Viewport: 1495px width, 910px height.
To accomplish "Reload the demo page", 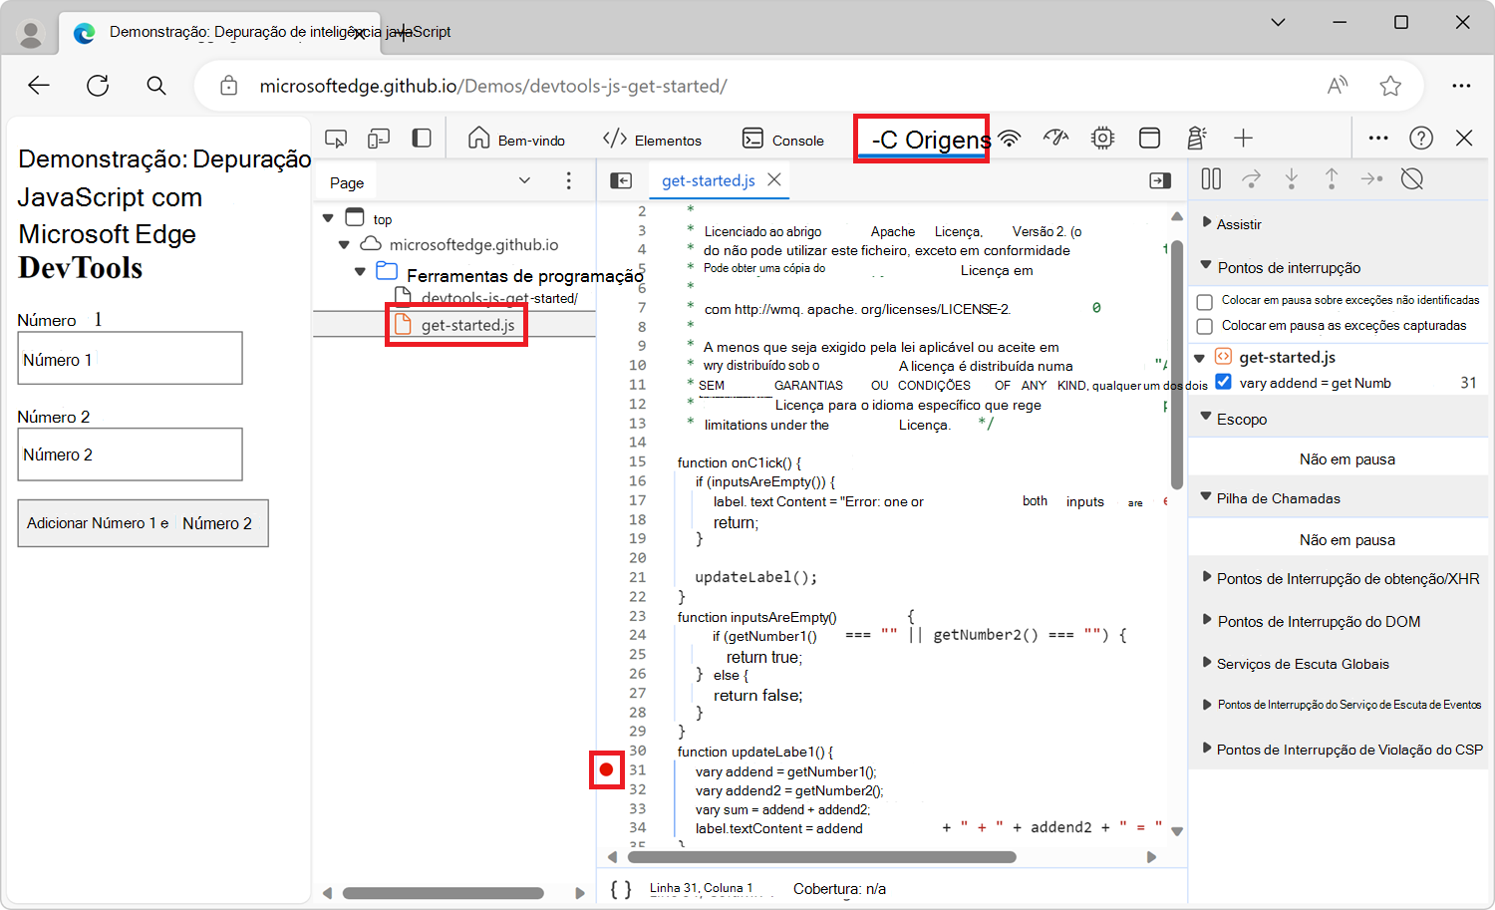I will click(97, 86).
